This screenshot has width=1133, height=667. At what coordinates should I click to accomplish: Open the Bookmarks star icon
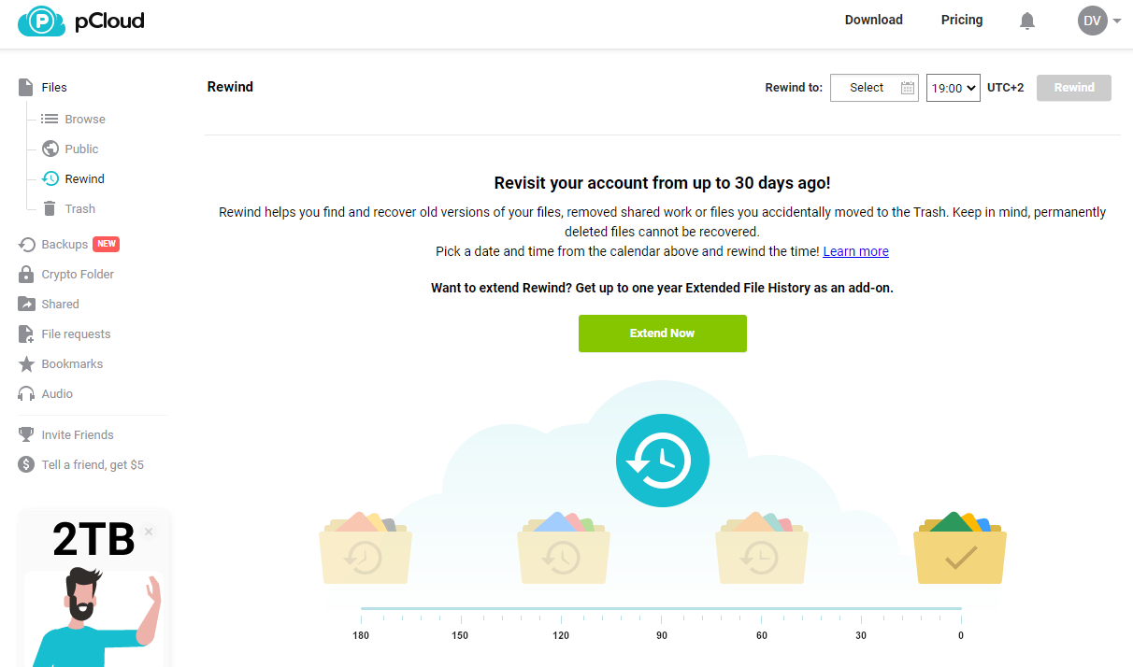(x=26, y=364)
